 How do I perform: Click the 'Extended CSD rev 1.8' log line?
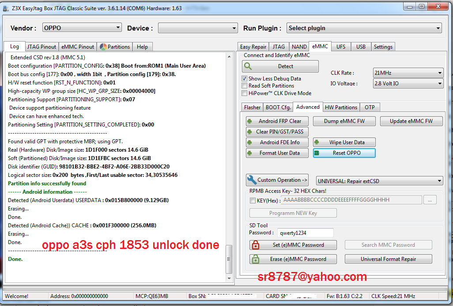pyautogui.click(x=48, y=57)
